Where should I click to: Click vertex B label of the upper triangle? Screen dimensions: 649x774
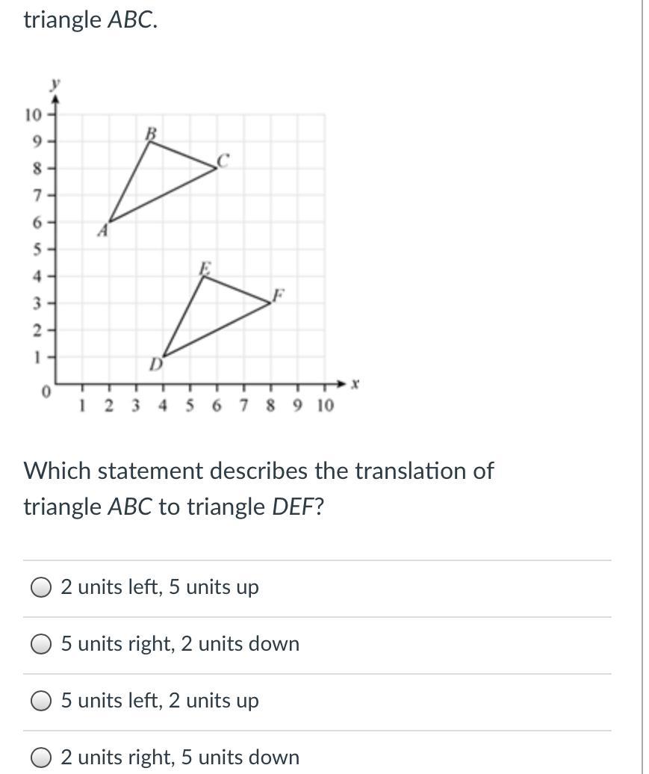point(149,133)
